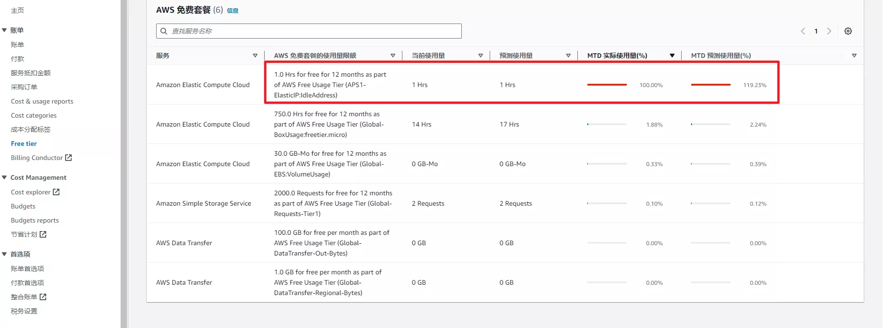Click the Cost explorer external link icon
Image resolution: width=884 pixels, height=328 pixels.
click(56, 192)
